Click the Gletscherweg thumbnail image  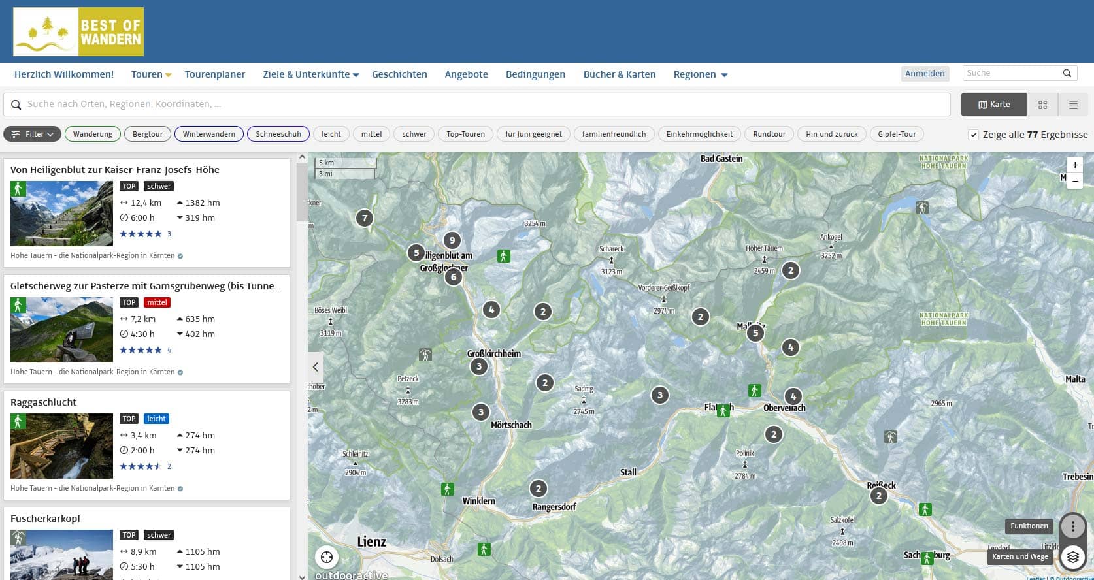click(61, 330)
